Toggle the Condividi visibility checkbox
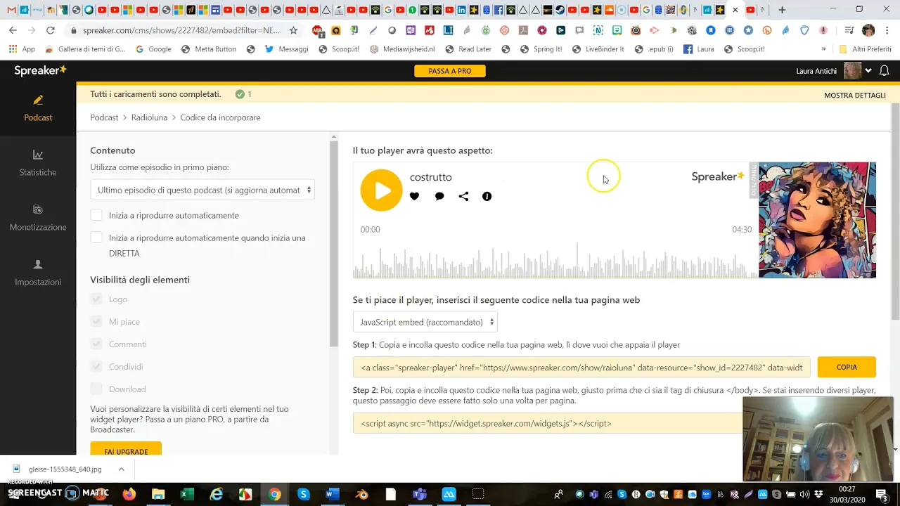Viewport: 900px width, 506px height. point(96,367)
